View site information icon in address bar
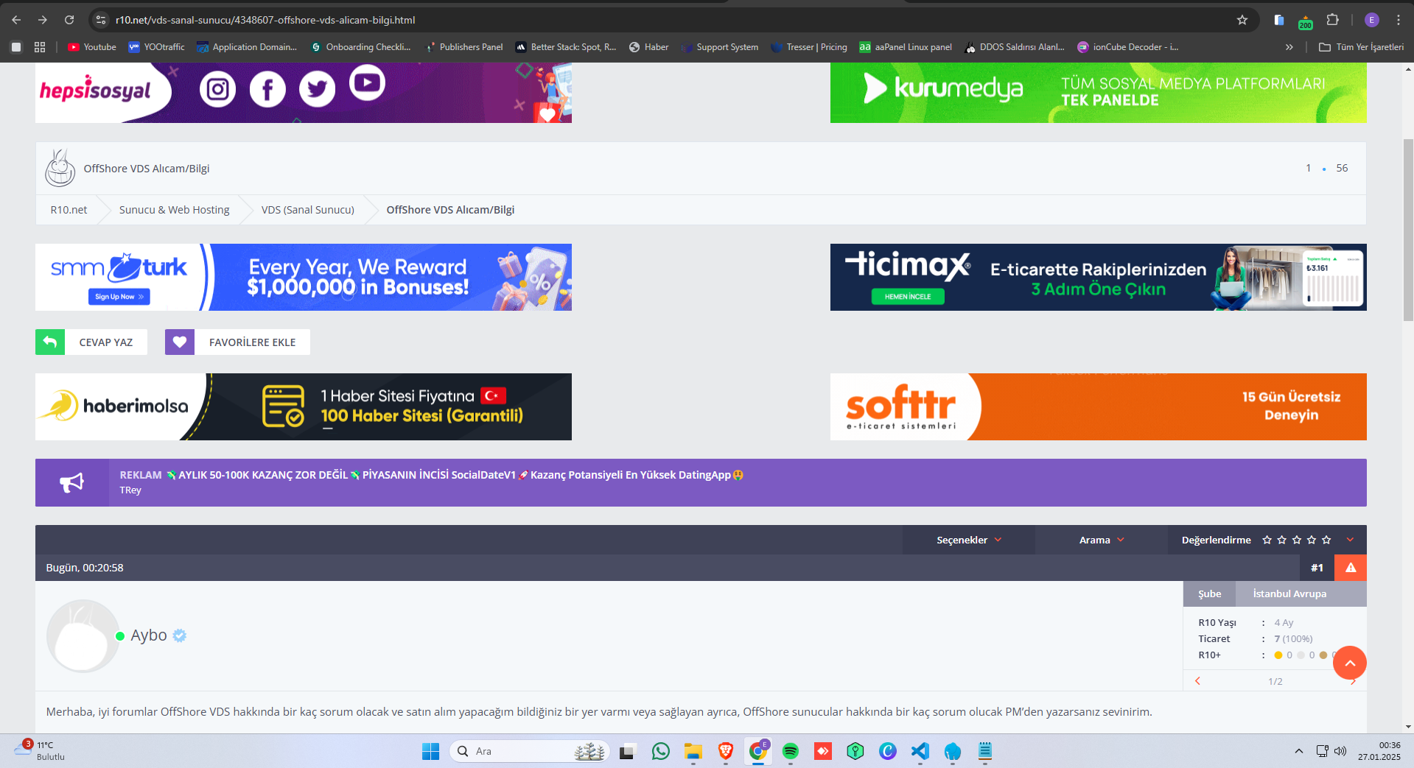The height and width of the screenshot is (768, 1414). click(102, 20)
